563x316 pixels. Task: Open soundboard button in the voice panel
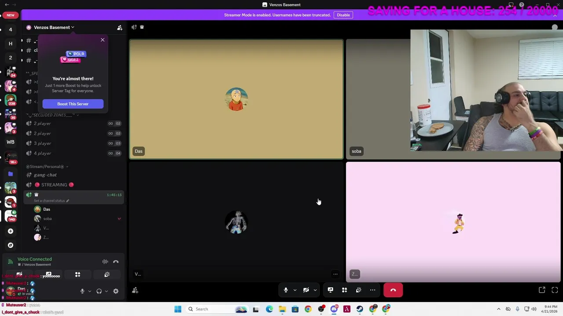point(107,275)
